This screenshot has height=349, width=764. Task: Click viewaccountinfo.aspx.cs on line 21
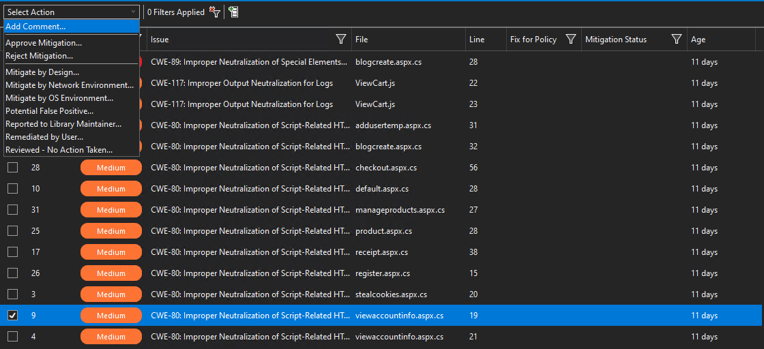click(x=400, y=336)
